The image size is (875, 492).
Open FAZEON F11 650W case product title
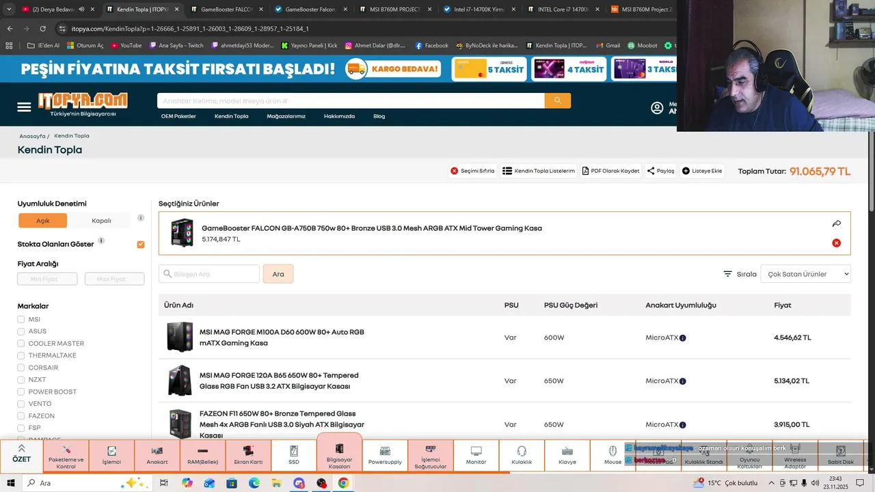point(282,424)
